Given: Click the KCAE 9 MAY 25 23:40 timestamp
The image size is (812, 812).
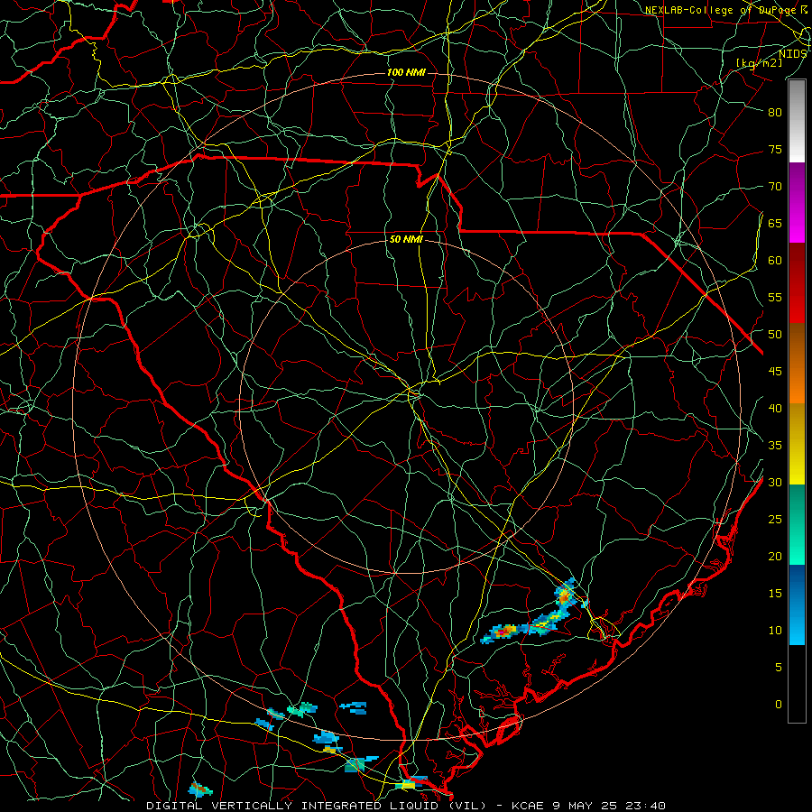Looking at the screenshot, I should 588,806.
